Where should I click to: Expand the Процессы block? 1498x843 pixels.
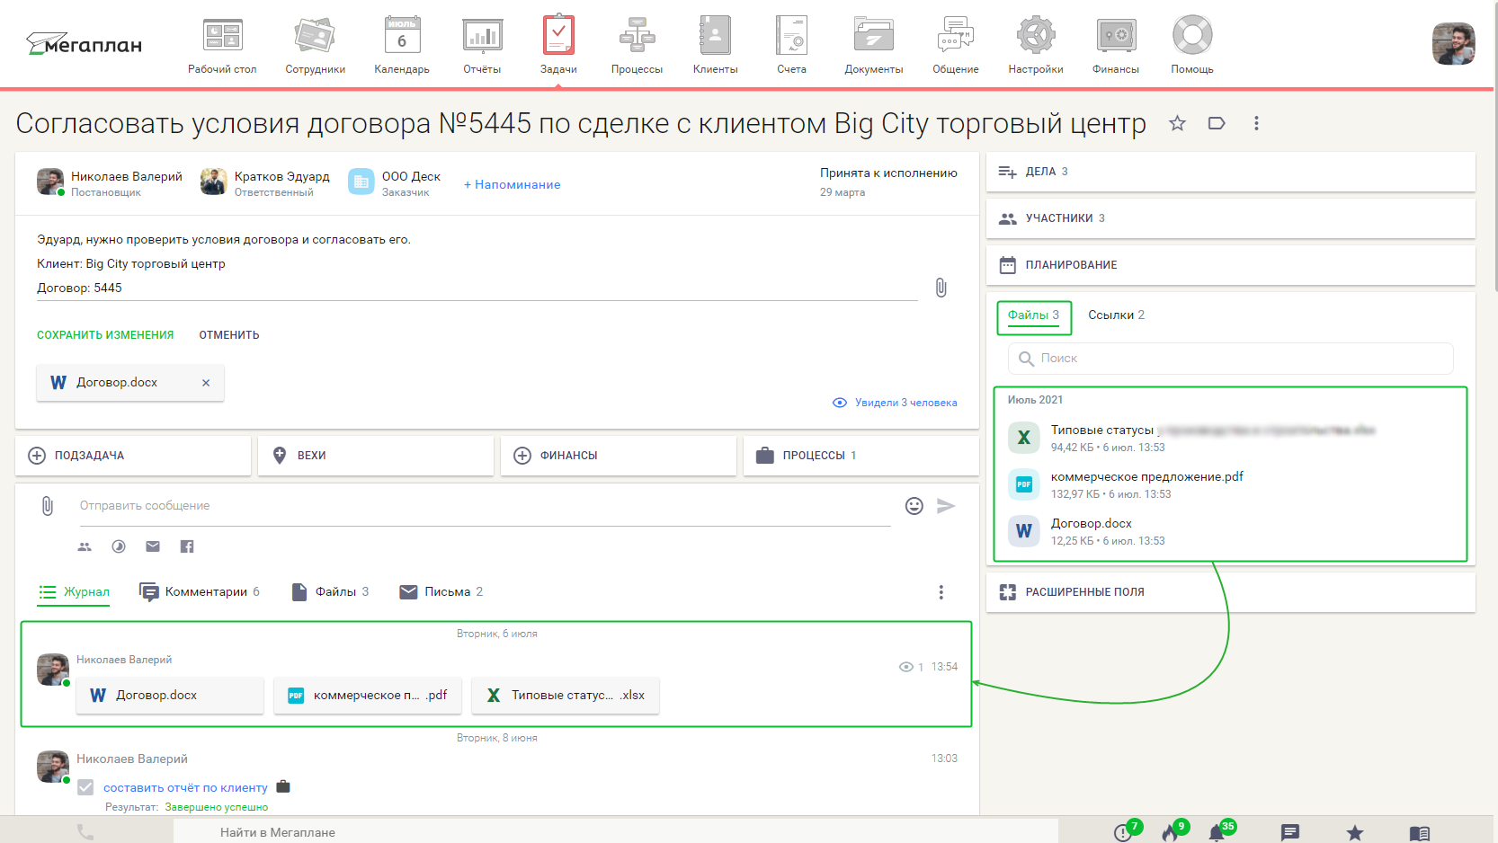pos(861,456)
